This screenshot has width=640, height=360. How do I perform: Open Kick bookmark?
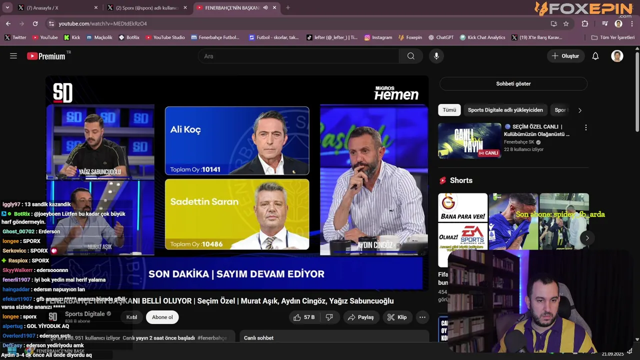72,37
